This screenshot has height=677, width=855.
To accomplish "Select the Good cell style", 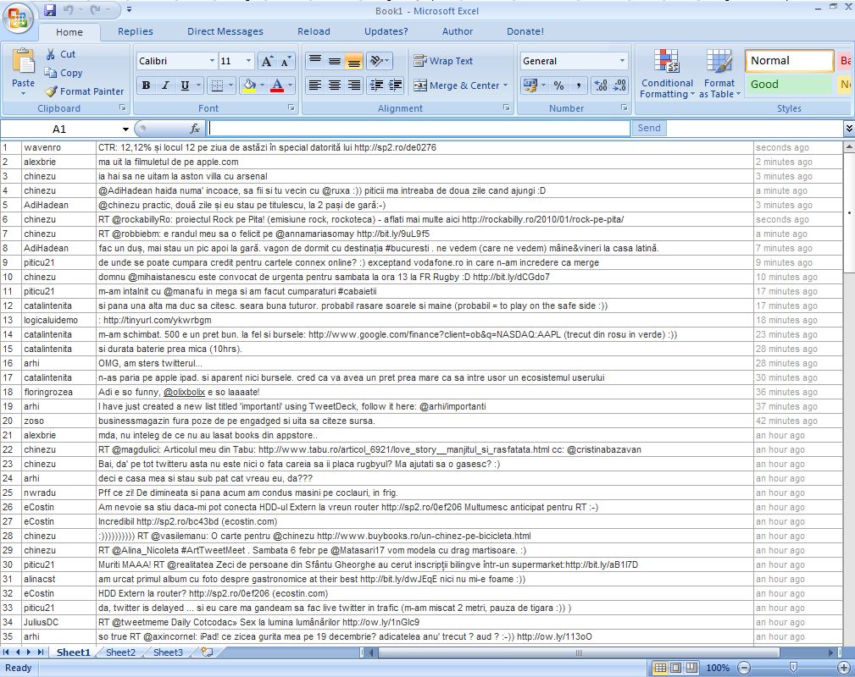I will pos(788,85).
